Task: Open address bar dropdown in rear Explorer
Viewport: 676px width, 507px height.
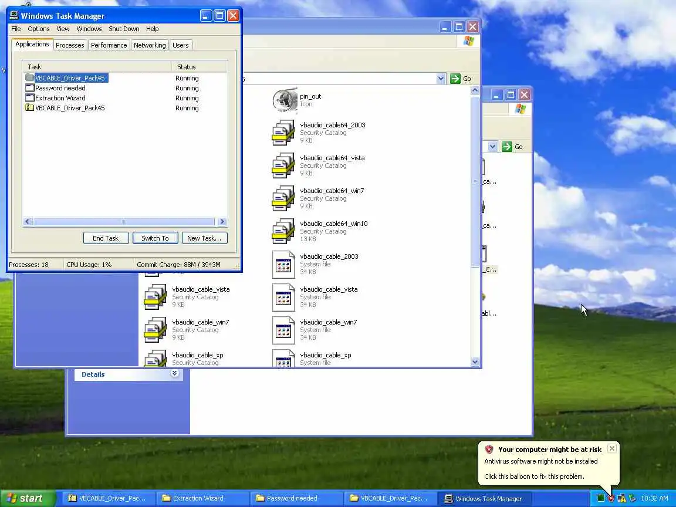Action: (x=492, y=147)
